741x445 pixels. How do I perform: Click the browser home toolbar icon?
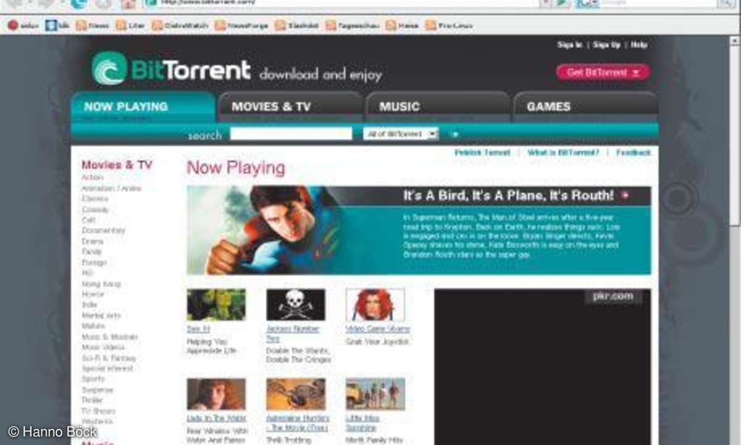pyautogui.click(x=128, y=4)
